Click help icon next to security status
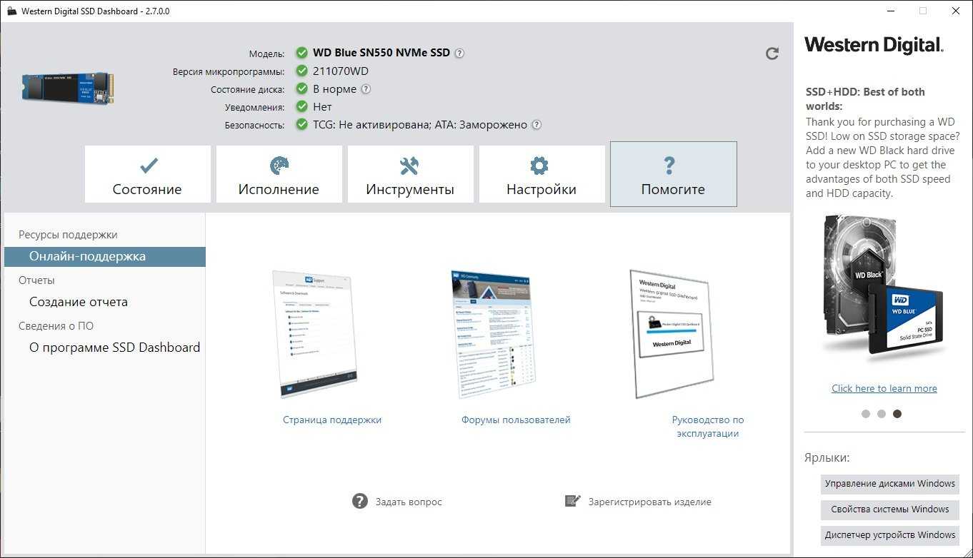Screen dimensions: 973x558 [x=537, y=125]
